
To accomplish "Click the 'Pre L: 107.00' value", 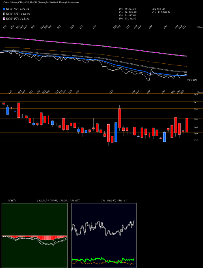I will (x=127, y=15).
